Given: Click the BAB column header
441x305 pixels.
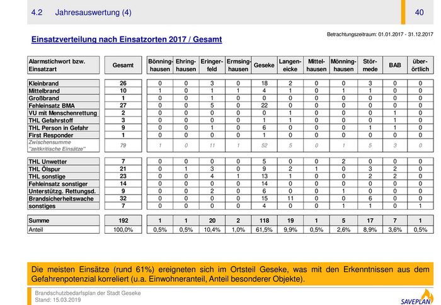Looking at the screenshot, I should [x=395, y=66].
